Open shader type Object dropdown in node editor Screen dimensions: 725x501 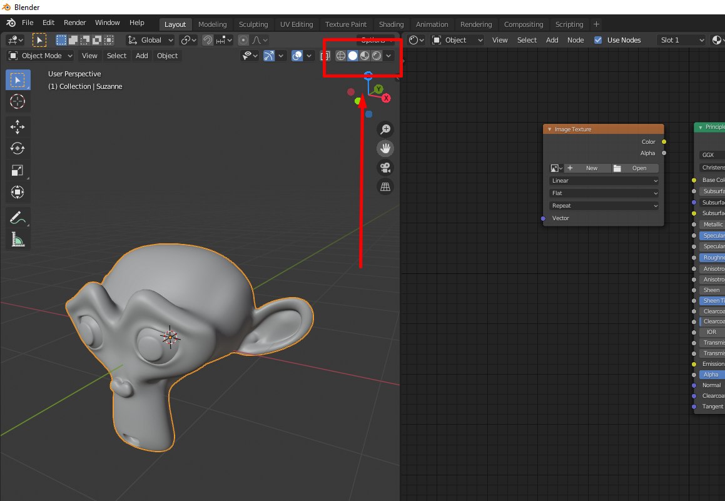[x=457, y=40]
